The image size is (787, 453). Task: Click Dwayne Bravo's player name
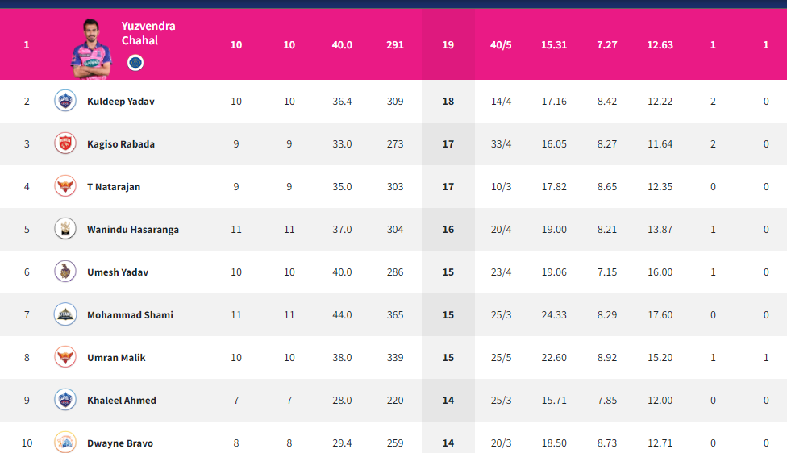120,443
